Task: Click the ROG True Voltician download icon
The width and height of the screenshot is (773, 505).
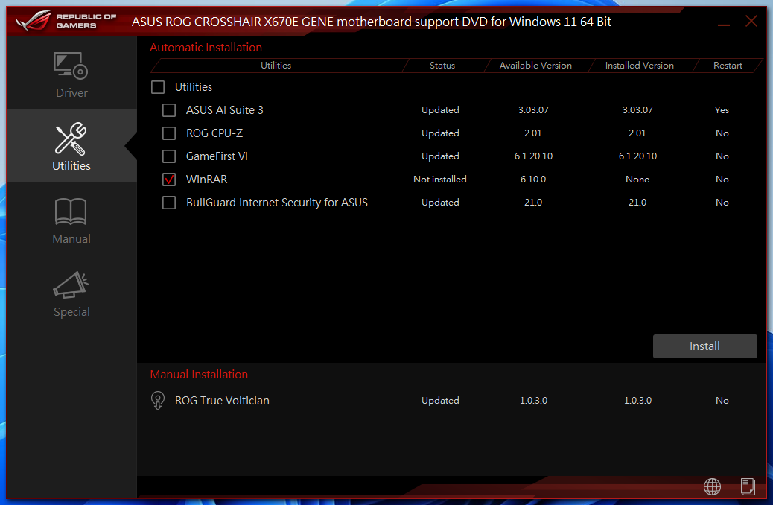Action: [x=158, y=401]
